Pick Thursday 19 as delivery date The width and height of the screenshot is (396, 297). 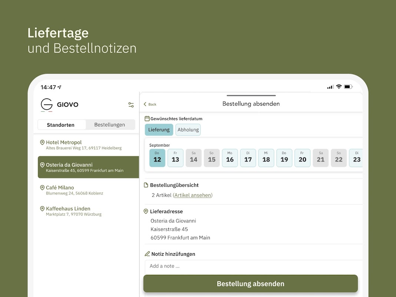click(x=284, y=158)
